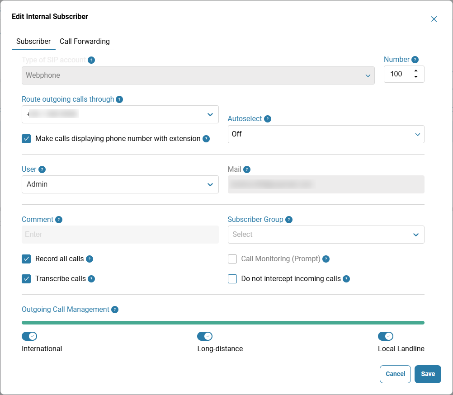This screenshot has height=395, width=453.
Task: Open help icon for Type of SIP account
Action: coord(91,60)
